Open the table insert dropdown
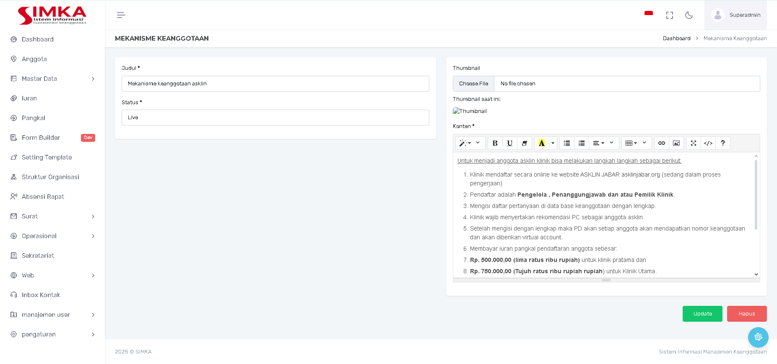The height and width of the screenshot is (364, 777). [636, 143]
